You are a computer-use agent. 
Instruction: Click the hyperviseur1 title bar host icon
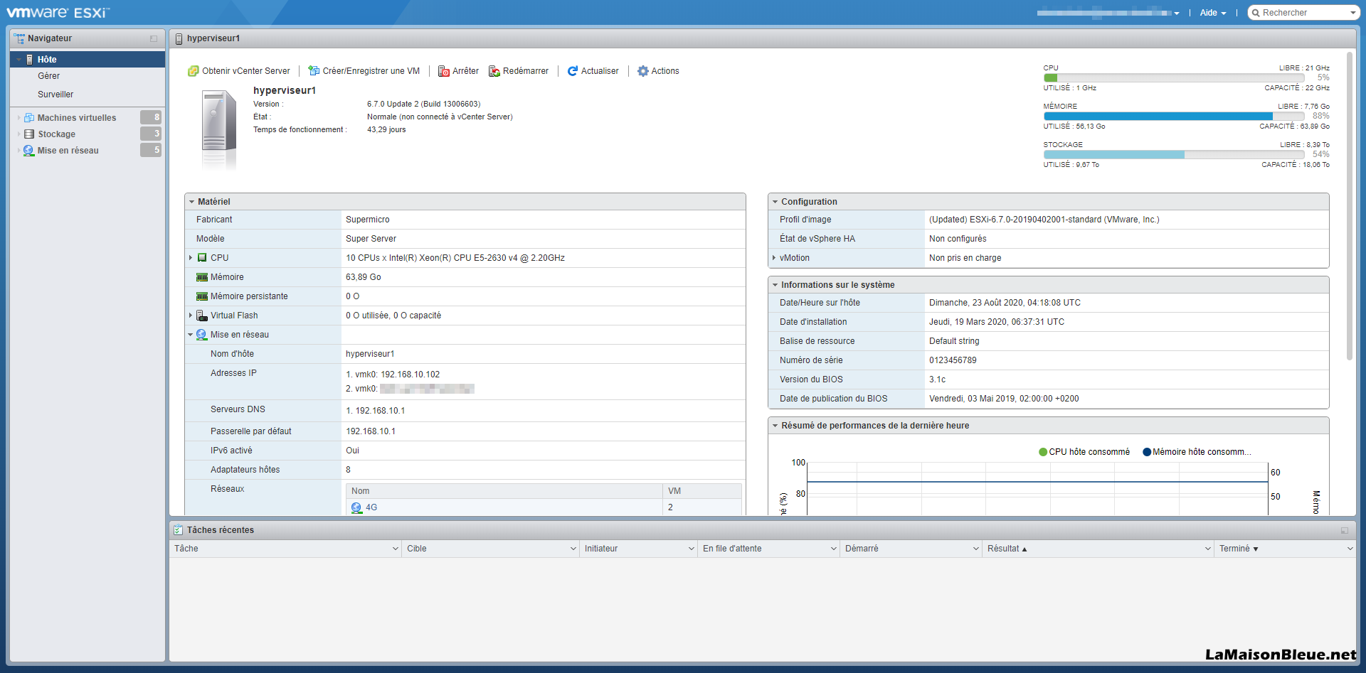click(x=179, y=38)
